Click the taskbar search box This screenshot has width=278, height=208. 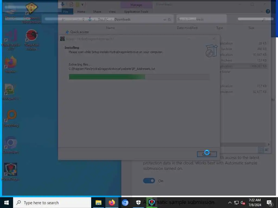(x=52, y=203)
